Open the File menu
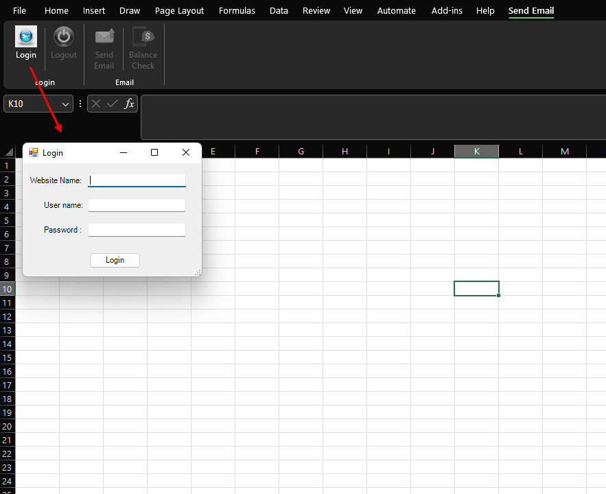The image size is (606, 494). [x=19, y=10]
